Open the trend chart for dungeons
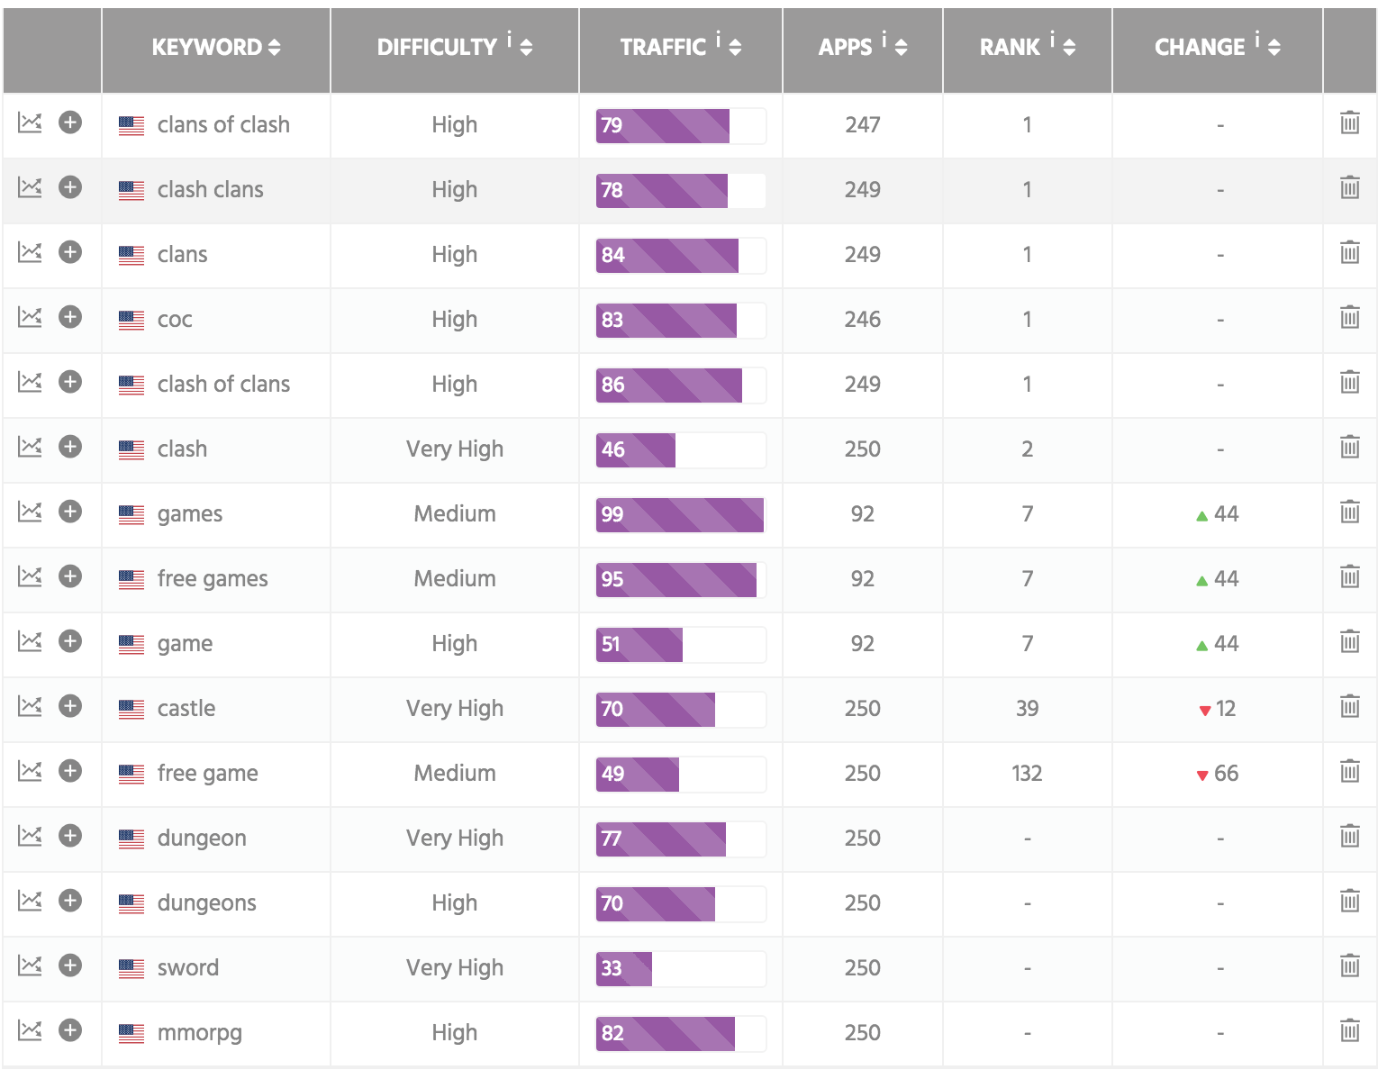 pos(30,901)
